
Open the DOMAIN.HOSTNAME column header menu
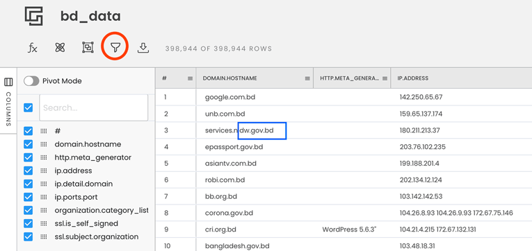pyautogui.click(x=307, y=78)
